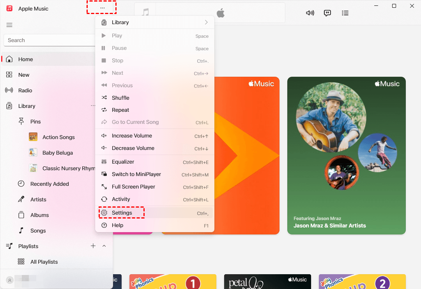
Task: Open Jason Mraz & Similar Artists card
Action: [x=347, y=156]
